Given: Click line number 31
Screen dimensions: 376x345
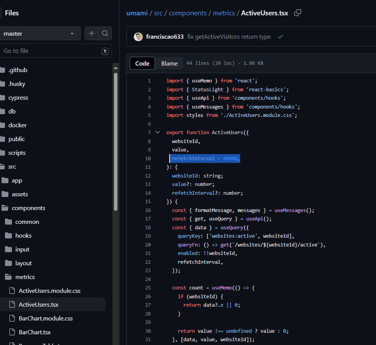Looking at the screenshot, I should (x=148, y=340).
